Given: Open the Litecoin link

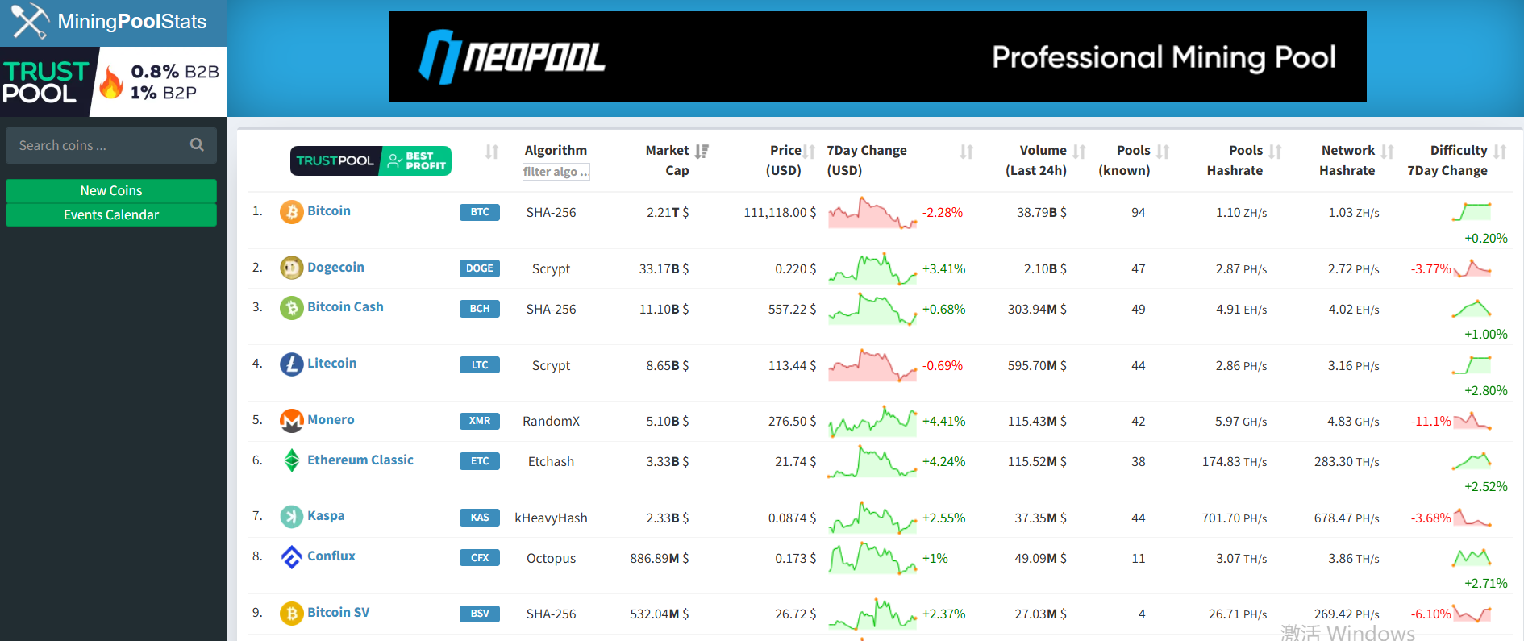Looking at the screenshot, I should pyautogui.click(x=331, y=363).
